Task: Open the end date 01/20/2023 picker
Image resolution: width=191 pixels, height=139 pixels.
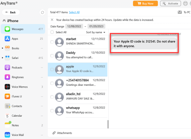Action: (96, 26)
